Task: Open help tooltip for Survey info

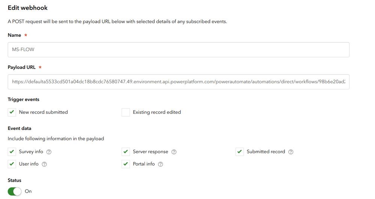Action: click(x=49, y=152)
